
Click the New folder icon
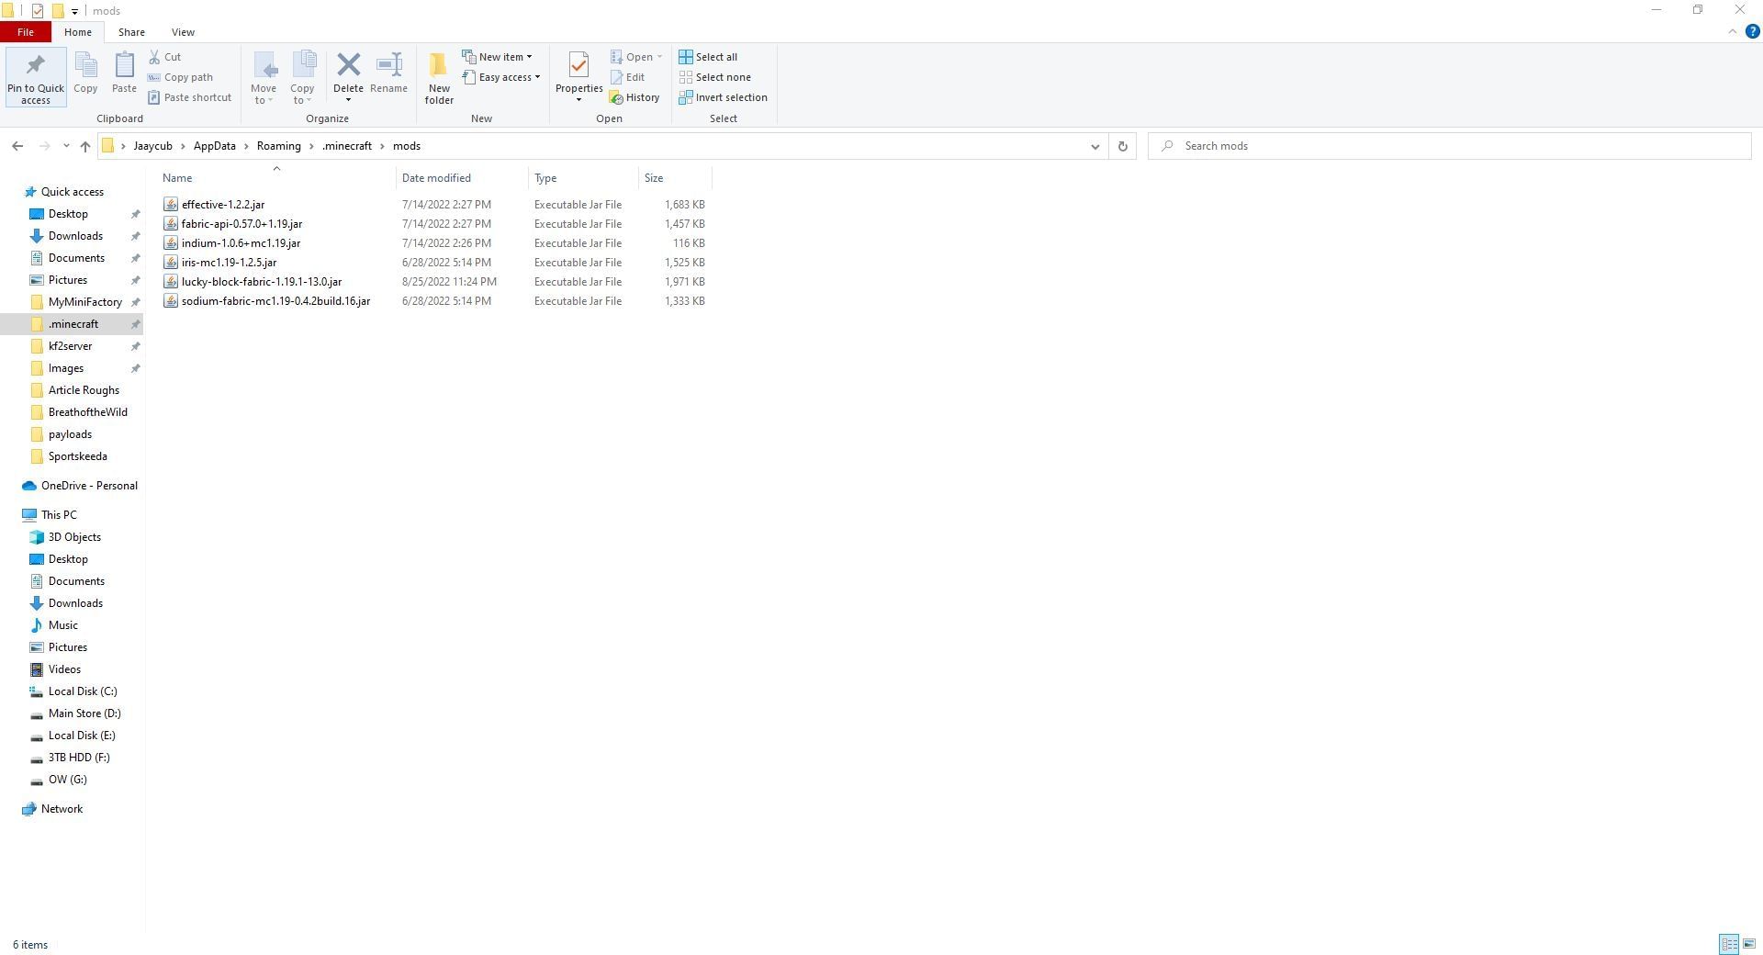(438, 66)
